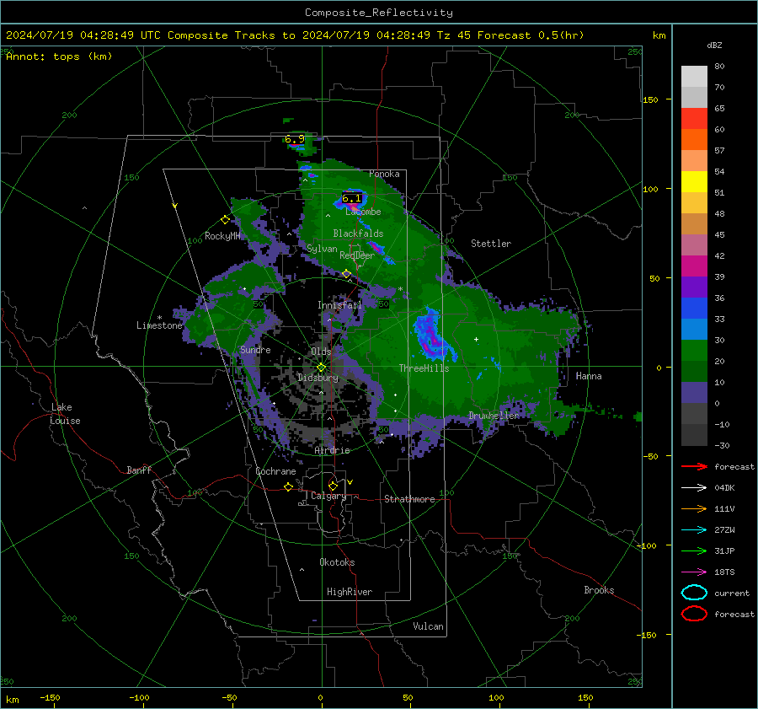Click the asterisk marker above Limestone
758x709 pixels.
(159, 318)
